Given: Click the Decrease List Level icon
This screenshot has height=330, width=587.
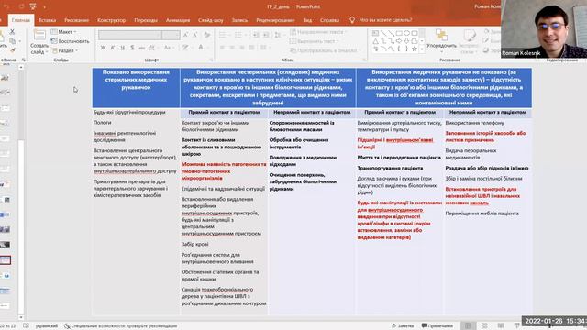Looking at the screenshot, I should coord(256,35).
